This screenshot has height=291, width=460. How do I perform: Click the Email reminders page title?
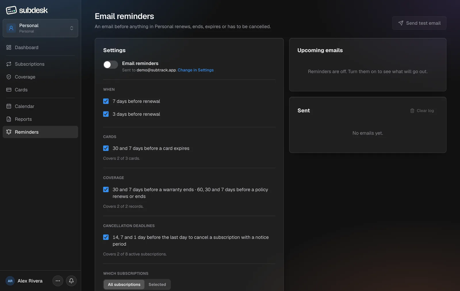124,16
